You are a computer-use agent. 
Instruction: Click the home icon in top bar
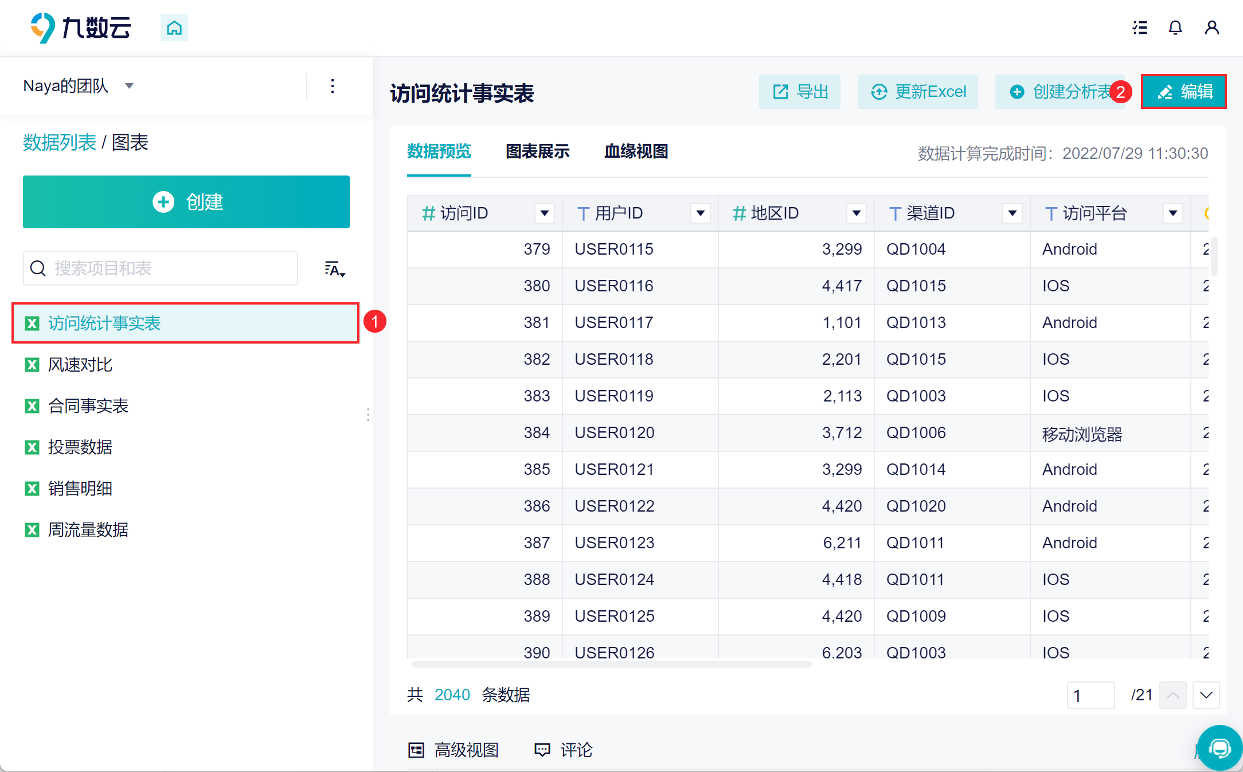click(174, 28)
